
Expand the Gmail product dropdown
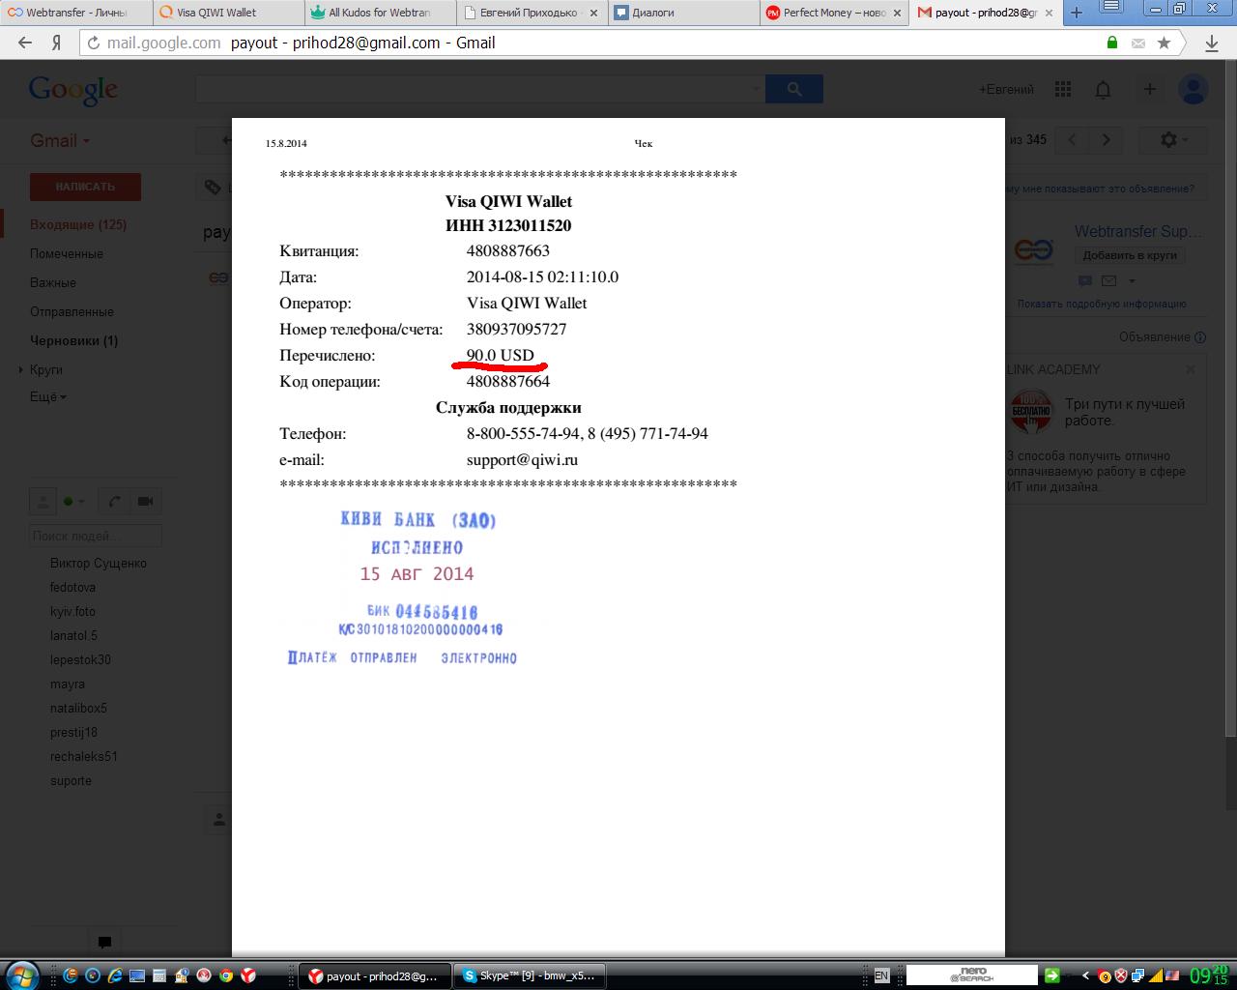[59, 140]
